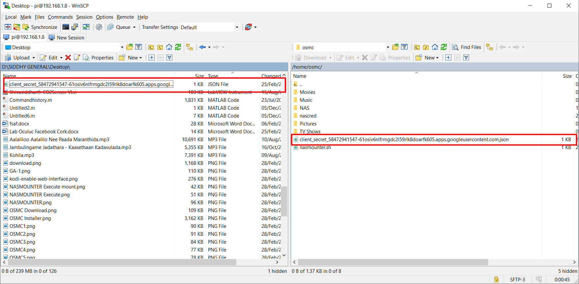This screenshot has height=284, width=579.
Task: Open the terminal console icon
Action: [66, 27]
